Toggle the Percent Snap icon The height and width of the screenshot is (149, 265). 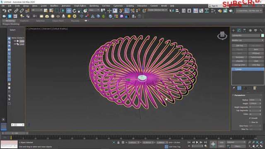132,11
